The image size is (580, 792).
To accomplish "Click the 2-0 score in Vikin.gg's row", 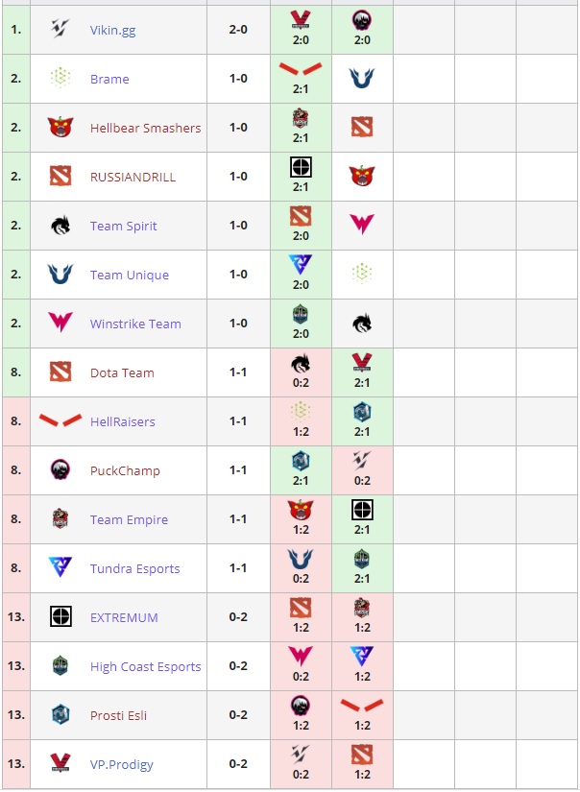I will pos(238,30).
